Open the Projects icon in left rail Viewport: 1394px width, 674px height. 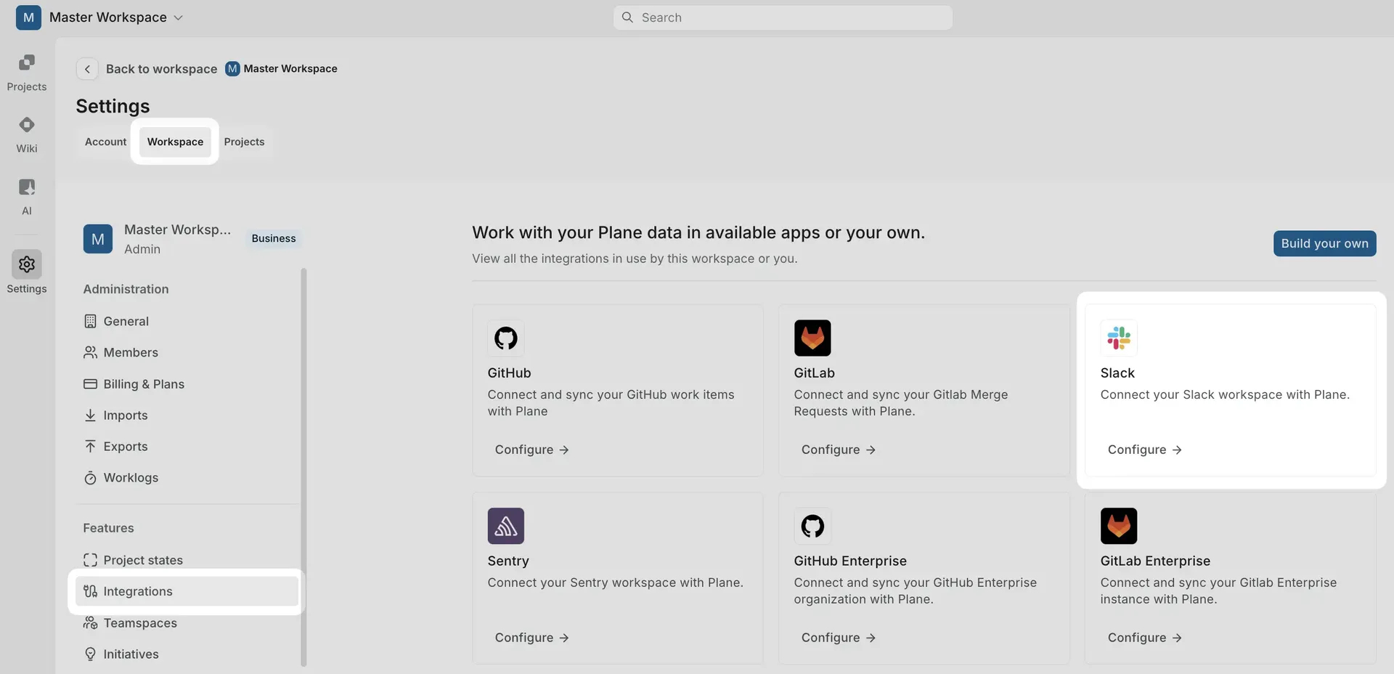pyautogui.click(x=27, y=62)
